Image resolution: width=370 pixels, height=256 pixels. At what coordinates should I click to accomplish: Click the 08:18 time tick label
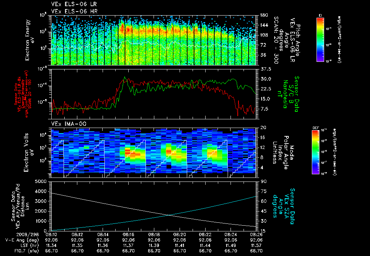(x=154, y=235)
